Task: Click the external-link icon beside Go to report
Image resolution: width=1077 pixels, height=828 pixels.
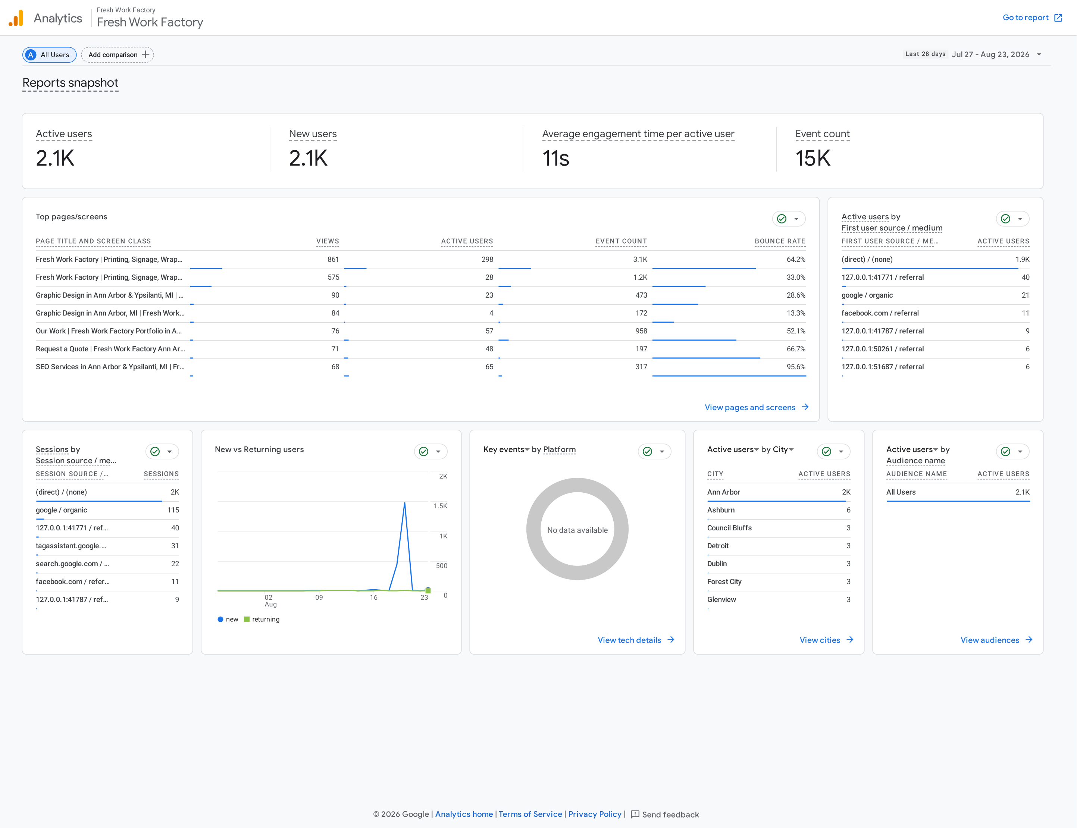Action: [1058, 18]
